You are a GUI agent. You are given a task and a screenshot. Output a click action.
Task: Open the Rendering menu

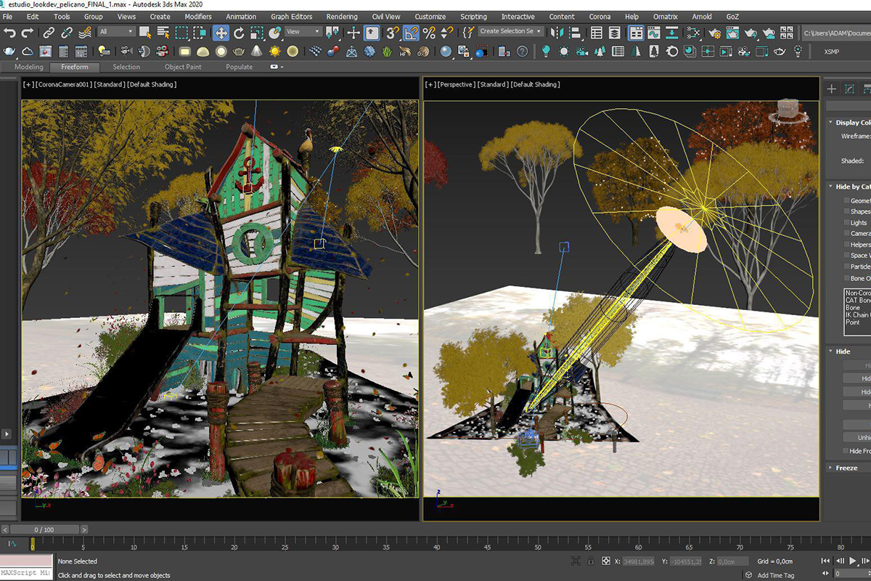tap(341, 17)
